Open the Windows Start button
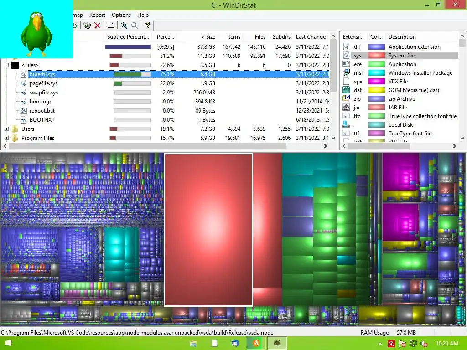The width and height of the screenshot is (467, 350). click(x=8, y=344)
